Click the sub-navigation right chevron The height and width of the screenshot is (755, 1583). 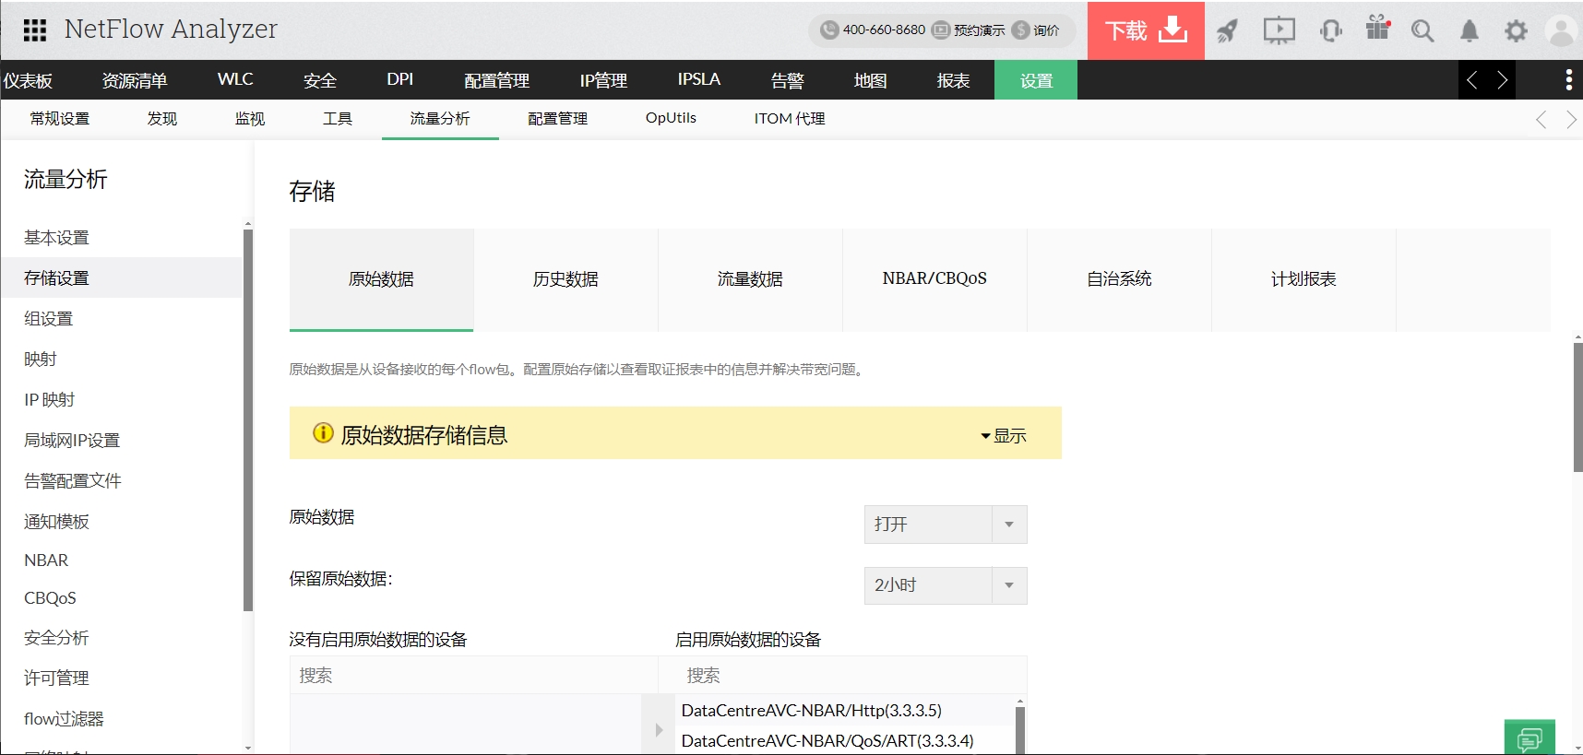1571,120
